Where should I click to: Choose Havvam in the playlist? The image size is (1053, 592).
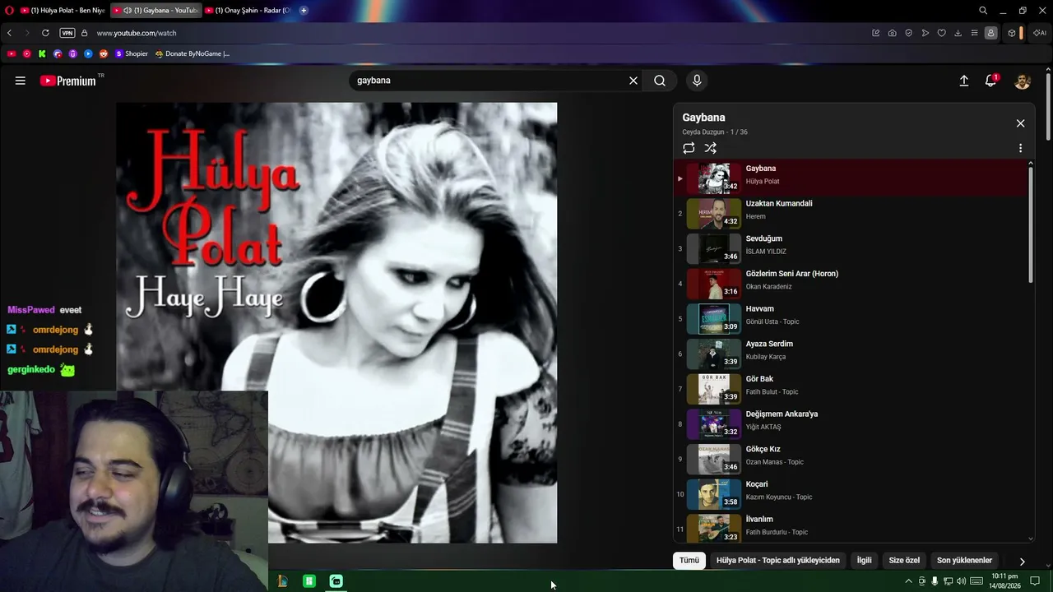click(x=851, y=318)
